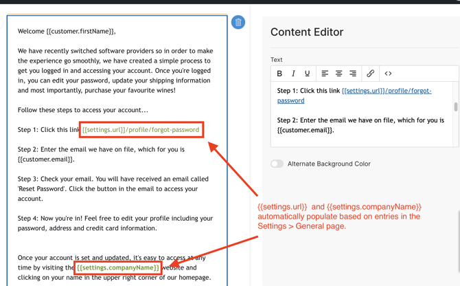The width and height of the screenshot is (460, 286).
Task: Click the Step 2 paragraph in email preview
Action: pyautogui.click(x=101, y=154)
